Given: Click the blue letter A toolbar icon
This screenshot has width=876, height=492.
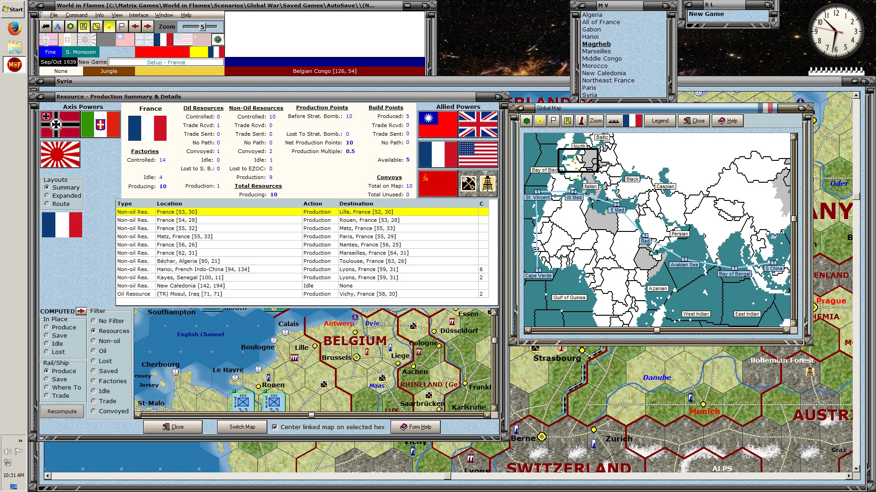Looking at the screenshot, I should click(58, 26).
